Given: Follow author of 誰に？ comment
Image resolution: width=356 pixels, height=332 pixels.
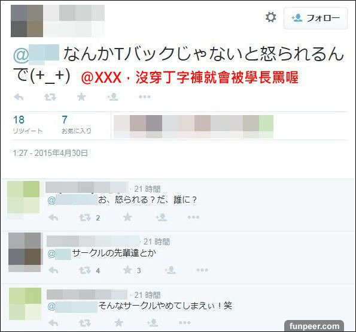Looking at the screenshot, I should pyautogui.click(x=162, y=218).
